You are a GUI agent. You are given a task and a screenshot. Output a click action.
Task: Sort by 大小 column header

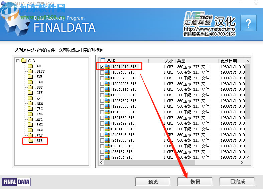[x=169, y=61]
